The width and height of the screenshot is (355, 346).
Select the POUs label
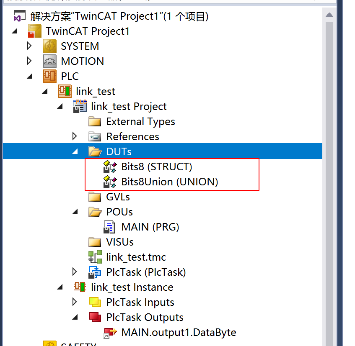click(119, 212)
